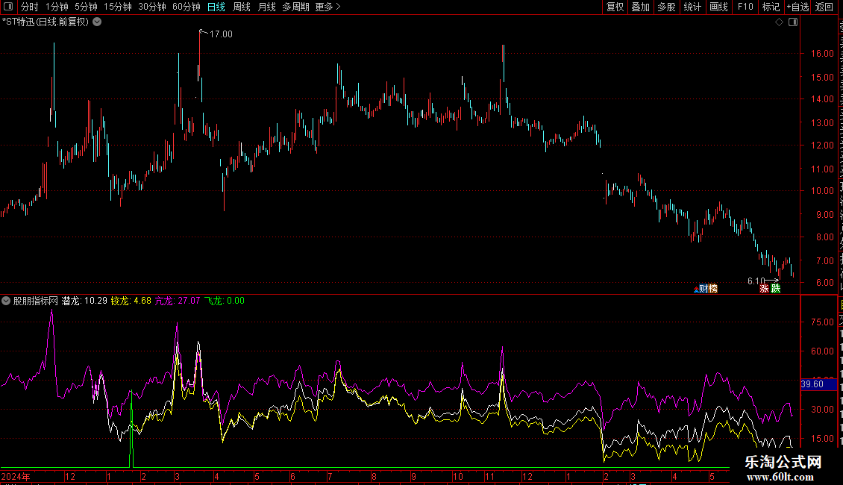Open the *ST特迅 title dropdown arrow
The width and height of the screenshot is (843, 485).
tap(97, 22)
